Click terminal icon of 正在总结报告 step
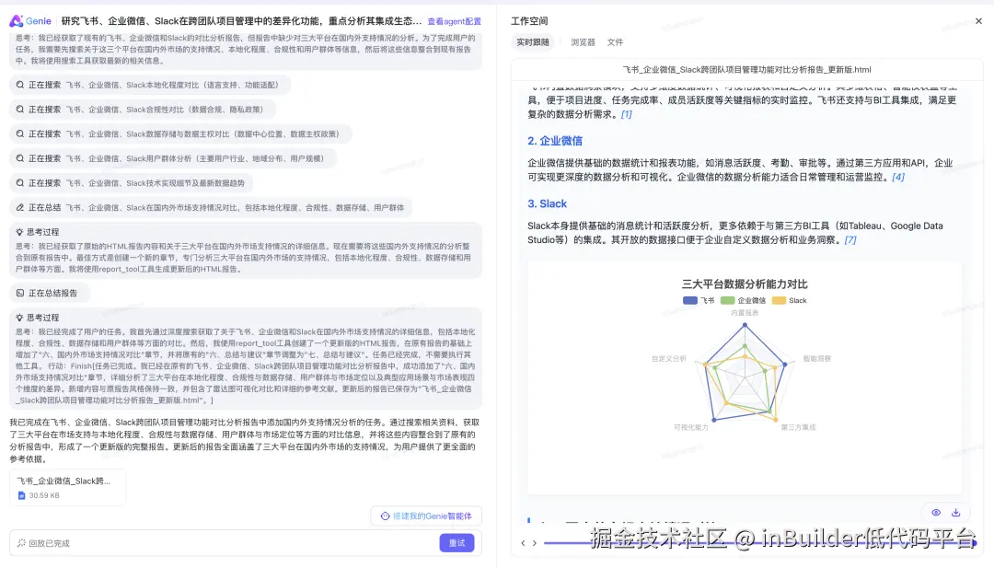Image resolution: width=994 pixels, height=568 pixels. click(x=20, y=293)
